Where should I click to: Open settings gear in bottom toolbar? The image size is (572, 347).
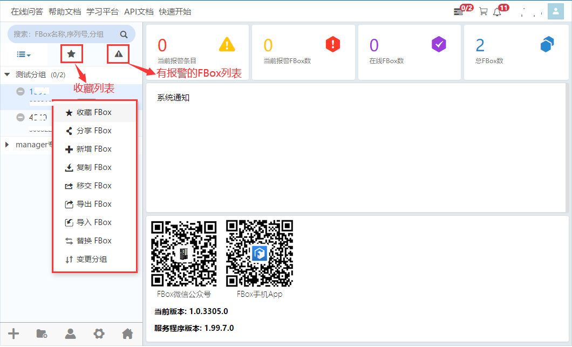pos(99,334)
